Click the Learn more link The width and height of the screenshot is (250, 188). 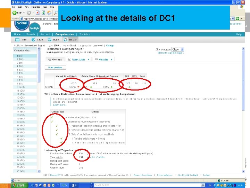click(60, 105)
